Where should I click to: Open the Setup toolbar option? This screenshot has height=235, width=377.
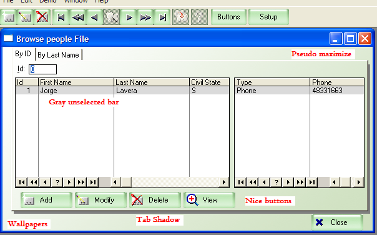pos(268,17)
